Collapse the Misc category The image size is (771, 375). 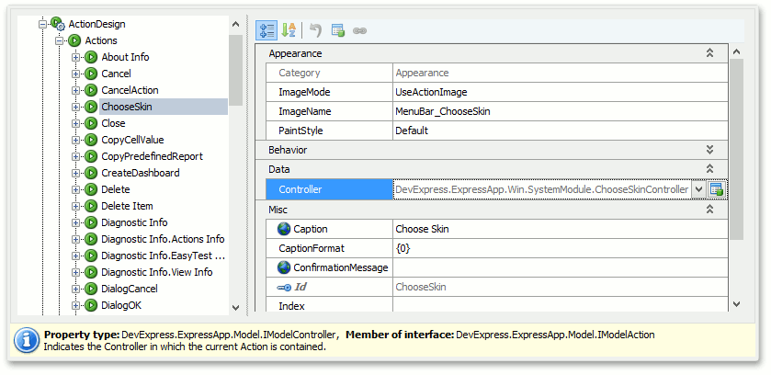(709, 210)
